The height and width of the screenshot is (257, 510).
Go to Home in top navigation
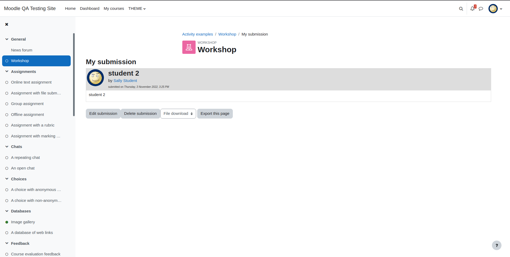click(x=70, y=8)
